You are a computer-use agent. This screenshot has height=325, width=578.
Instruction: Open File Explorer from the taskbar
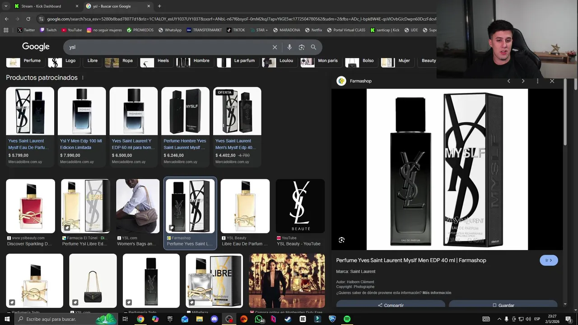tap(199, 319)
